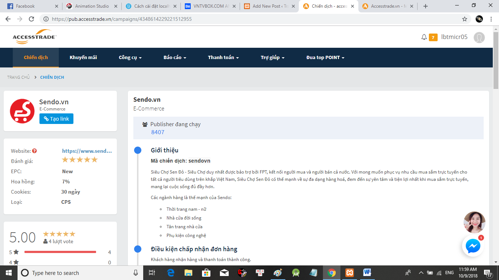Viewport: 499px width, 280px height.
Task: Click the Messenger chat bubble icon
Action: 473,246
